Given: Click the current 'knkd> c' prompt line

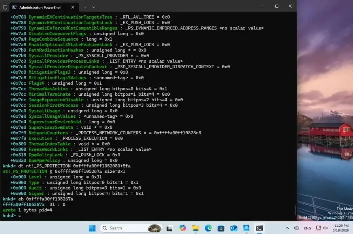Looking at the screenshot, I should click(x=12, y=216).
